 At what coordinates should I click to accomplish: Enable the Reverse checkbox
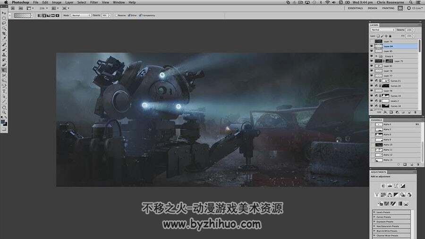tap(117, 16)
